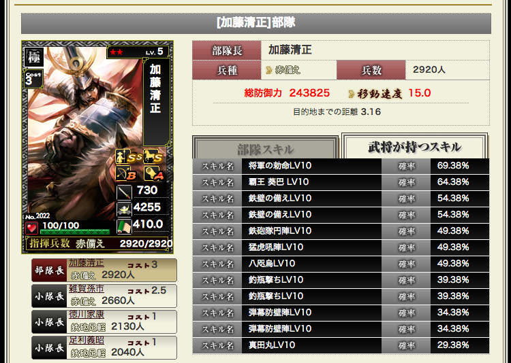Viewport: 511px width, 363px height.
Task: Click the 部隊長 row for 加藤清正
Action: (104, 270)
